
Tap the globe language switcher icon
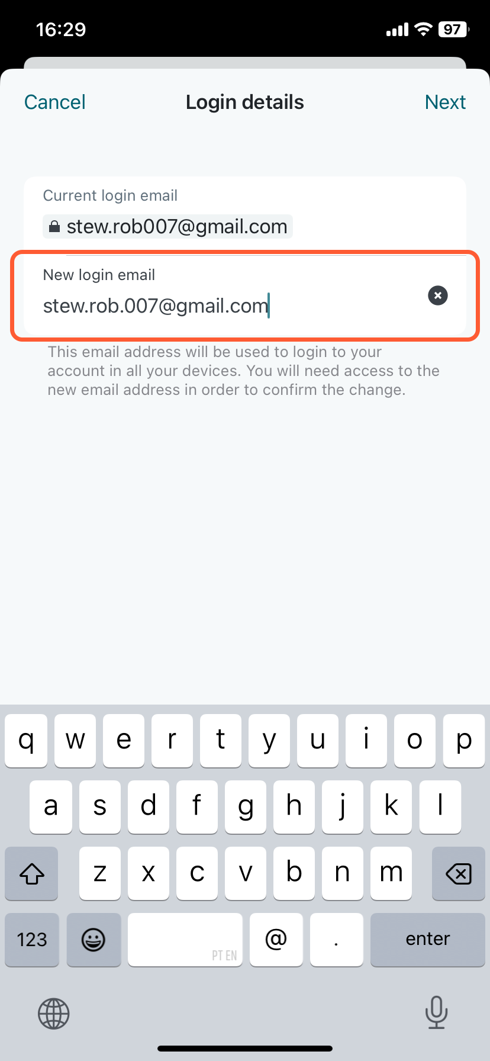click(54, 1014)
